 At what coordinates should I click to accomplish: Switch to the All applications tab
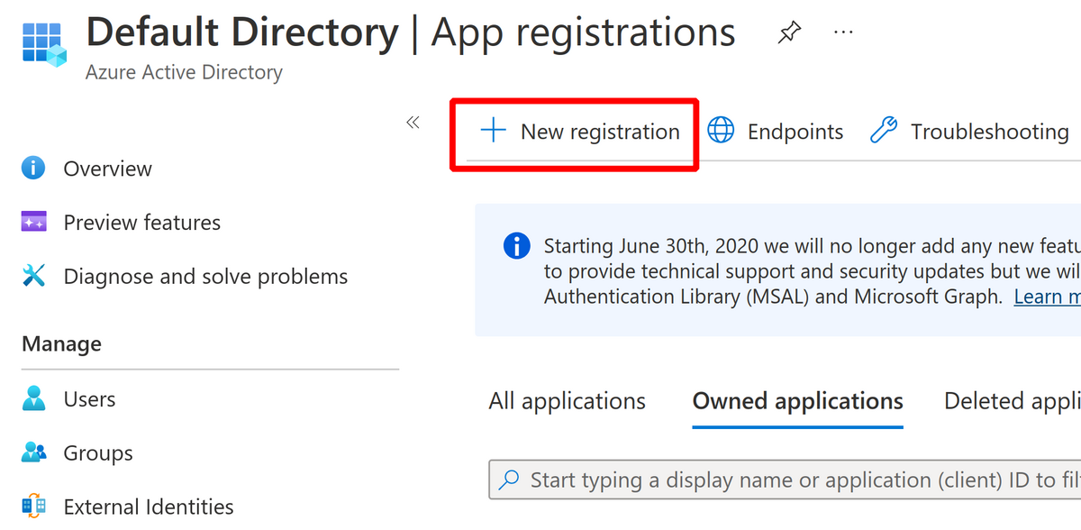click(568, 400)
